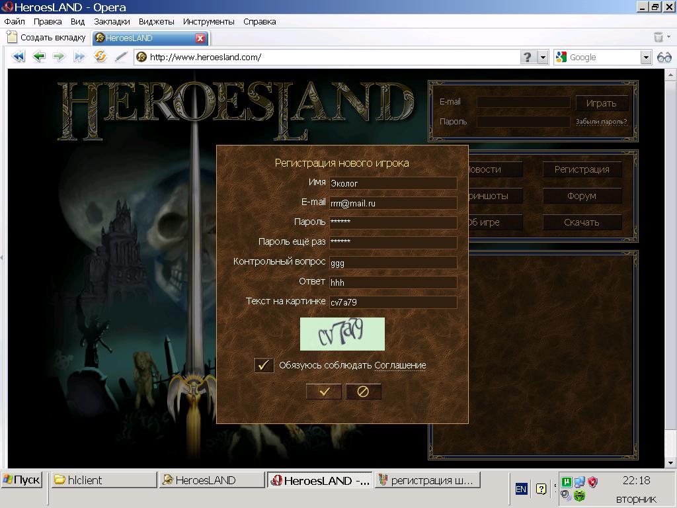Click the glasses icon beside search box

click(x=664, y=57)
